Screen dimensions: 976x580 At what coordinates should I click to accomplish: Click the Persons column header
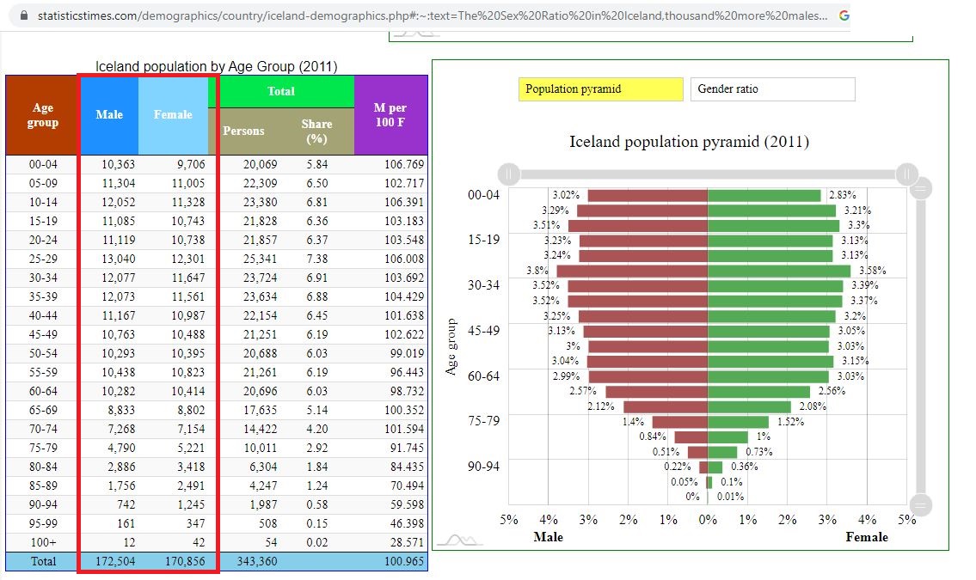coord(243,131)
